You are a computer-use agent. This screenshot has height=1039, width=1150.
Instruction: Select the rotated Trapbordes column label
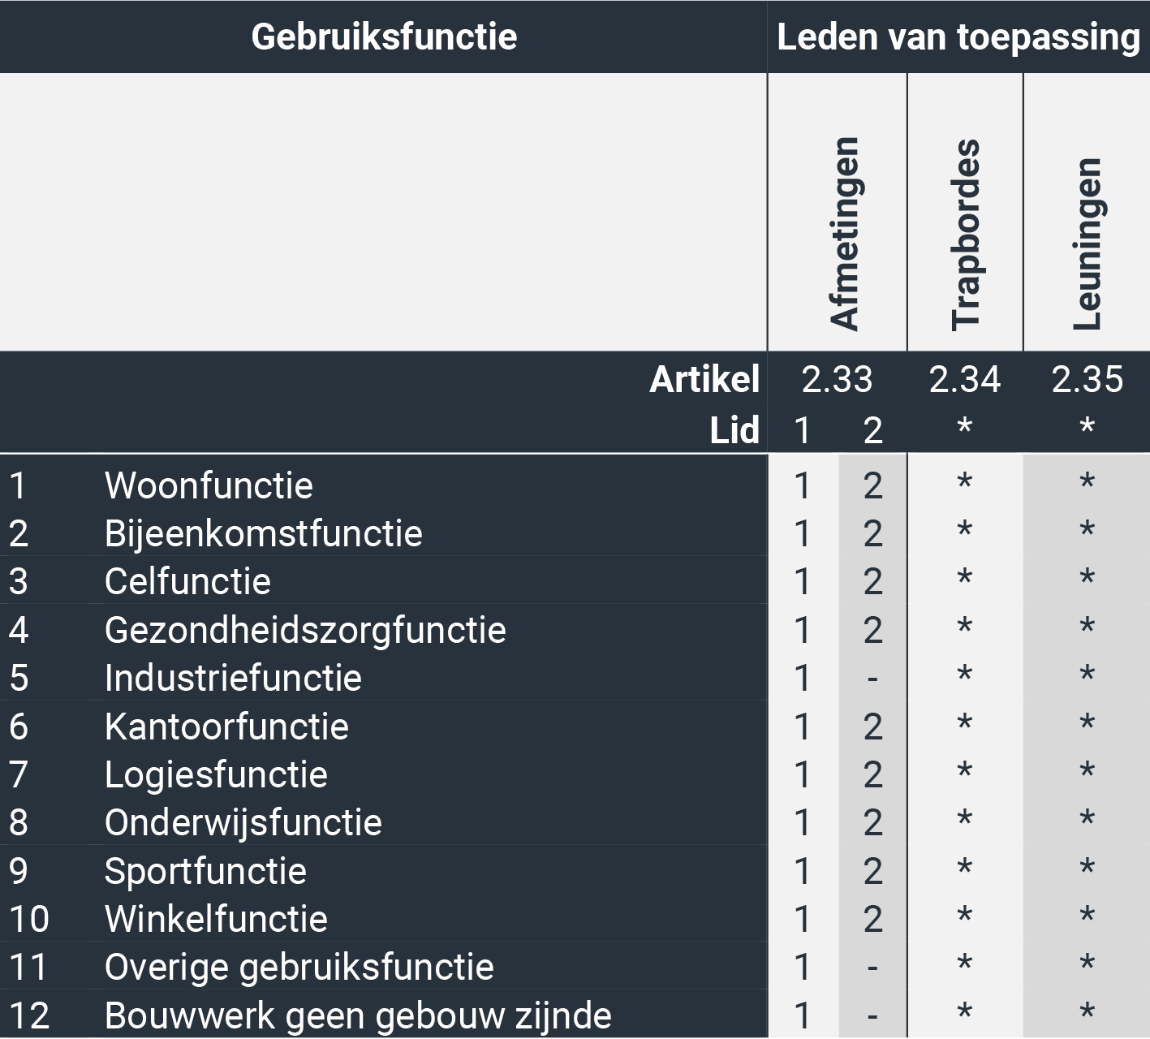[965, 235]
